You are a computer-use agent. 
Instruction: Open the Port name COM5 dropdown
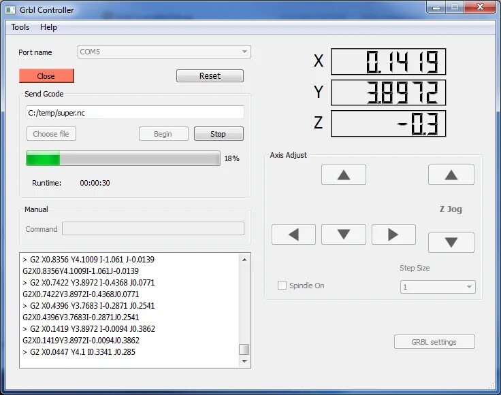coord(164,52)
